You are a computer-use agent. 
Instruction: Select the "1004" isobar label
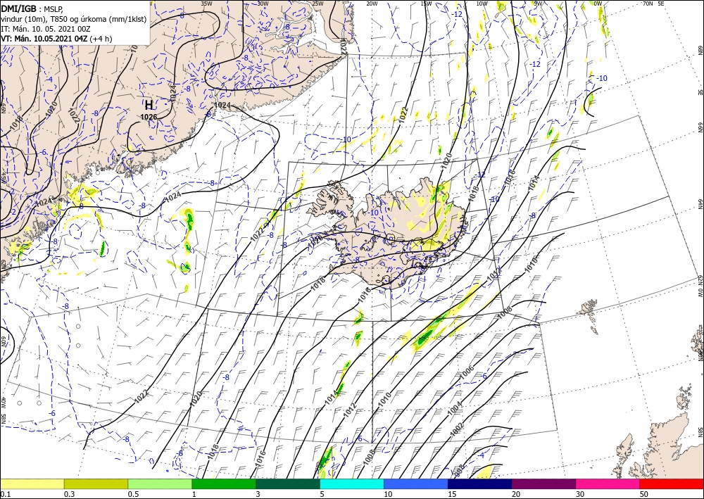455,408
